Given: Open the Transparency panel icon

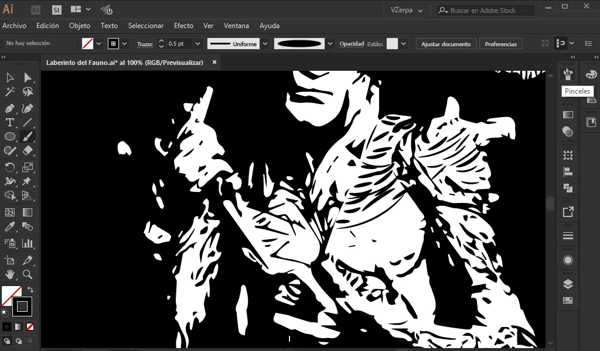Looking at the screenshot, I should click(x=568, y=132).
